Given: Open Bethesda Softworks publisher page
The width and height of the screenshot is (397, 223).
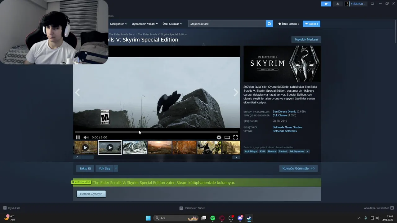Looking at the screenshot, I should [285, 131].
